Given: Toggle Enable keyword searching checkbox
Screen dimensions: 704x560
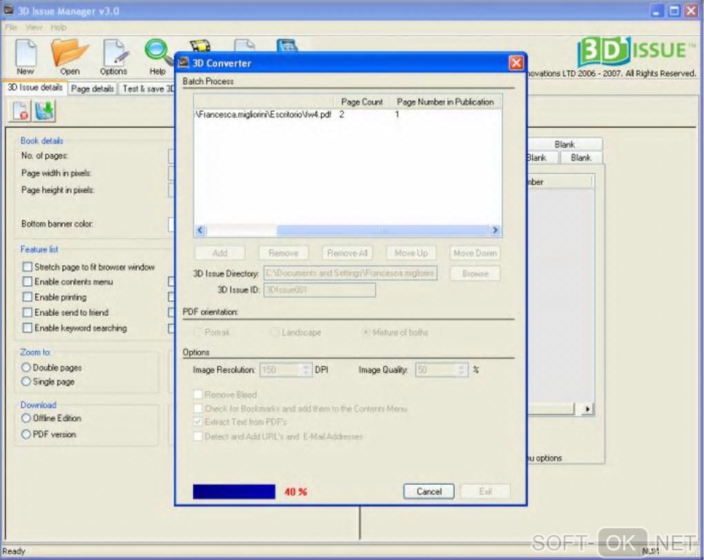Looking at the screenshot, I should tap(28, 328).
